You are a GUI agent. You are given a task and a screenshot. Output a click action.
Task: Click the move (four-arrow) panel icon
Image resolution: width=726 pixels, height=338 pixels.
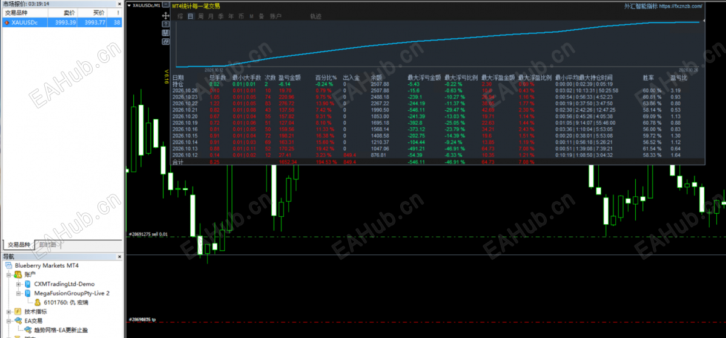pyautogui.click(x=165, y=15)
